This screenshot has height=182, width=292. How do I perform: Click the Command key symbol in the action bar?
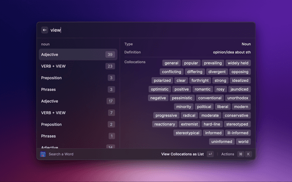coord(240,154)
